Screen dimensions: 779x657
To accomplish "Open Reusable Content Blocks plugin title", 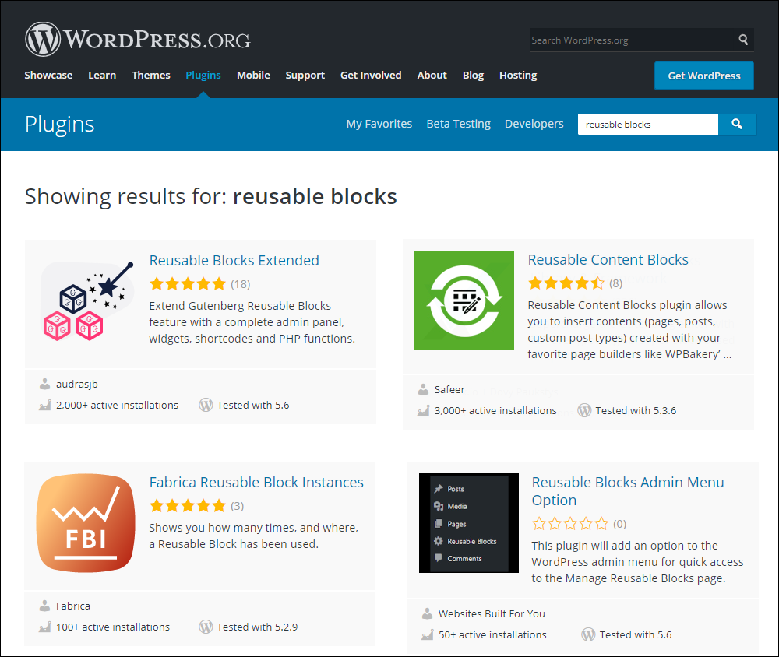I will click(x=608, y=260).
